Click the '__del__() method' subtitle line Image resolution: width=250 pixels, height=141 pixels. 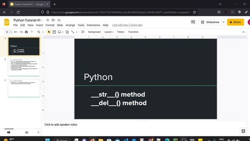[119, 103]
